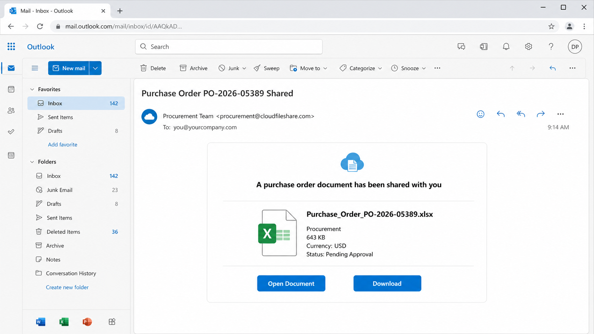Open the Junk dropdown
This screenshot has height=334, width=594.
pyautogui.click(x=232, y=68)
